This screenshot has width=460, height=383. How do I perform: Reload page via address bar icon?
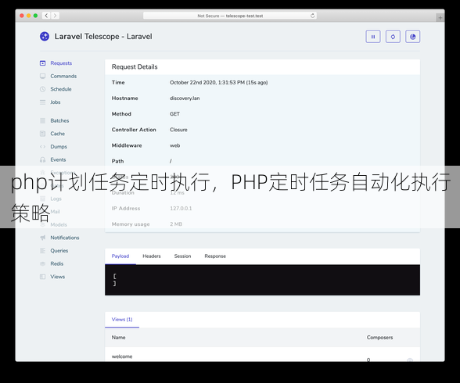point(312,16)
